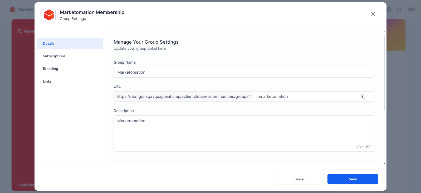
Task: Click the MM avatar in background header
Action: click(x=411, y=9)
